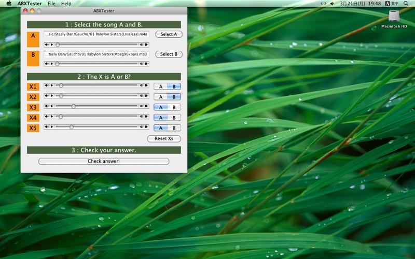The width and height of the screenshot is (415, 259).
Task: Click the volume icon of song B player
Action: click(x=47, y=64)
